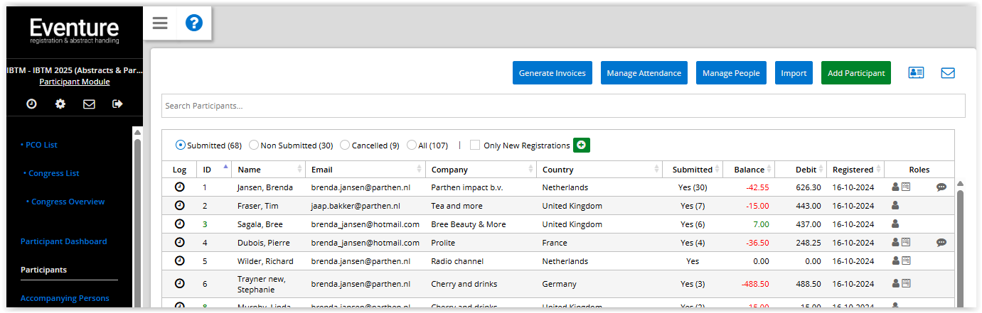Sort by the Balance column arrows
Screen dimensions: 982x313
769,170
